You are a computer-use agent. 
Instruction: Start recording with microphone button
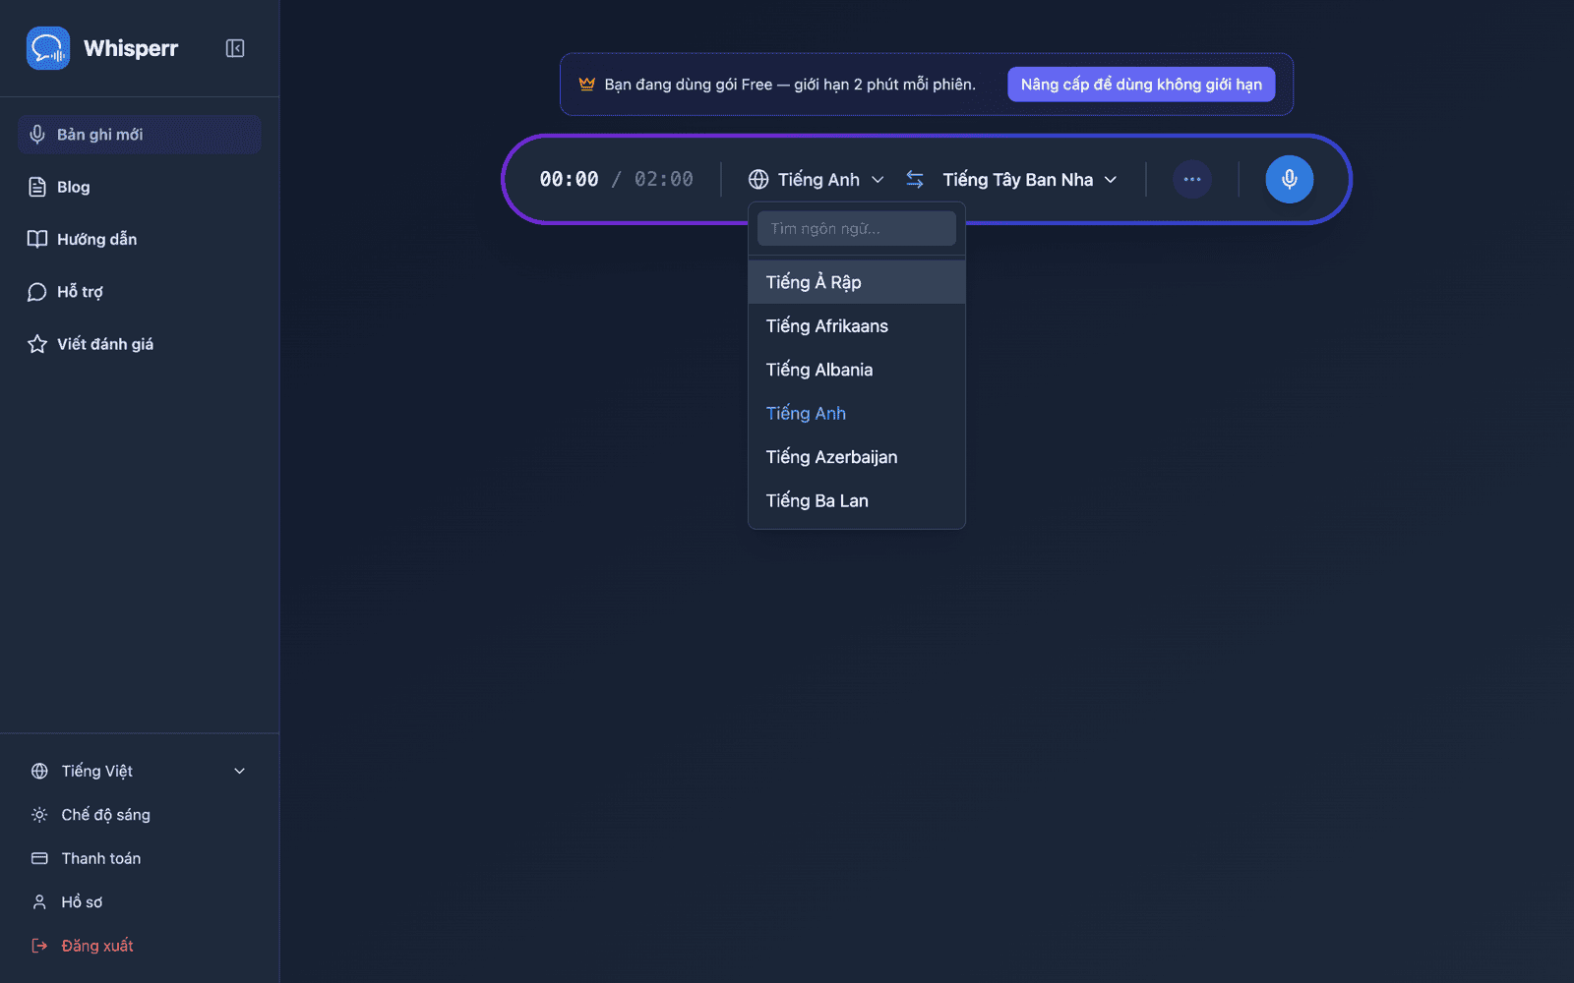click(1290, 180)
